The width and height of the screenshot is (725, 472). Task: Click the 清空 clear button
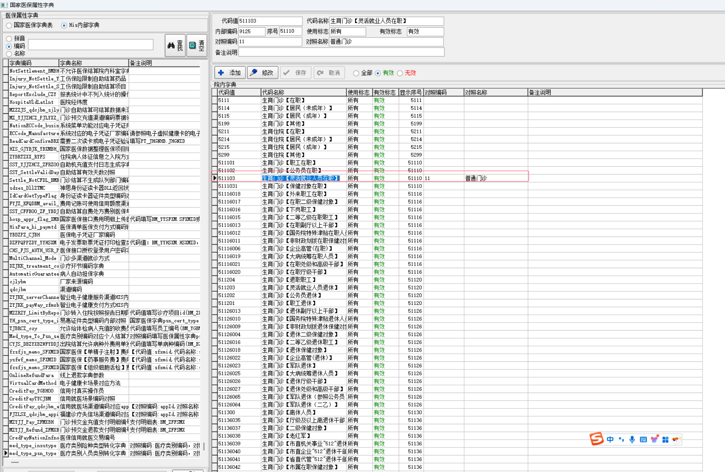[197, 46]
